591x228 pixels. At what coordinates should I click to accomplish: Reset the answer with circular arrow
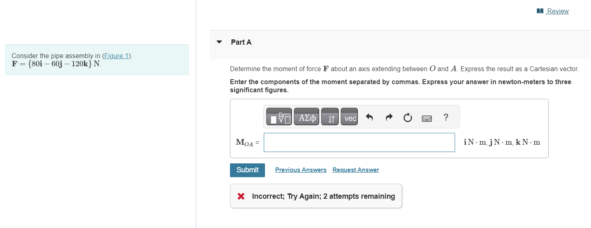pyautogui.click(x=407, y=118)
